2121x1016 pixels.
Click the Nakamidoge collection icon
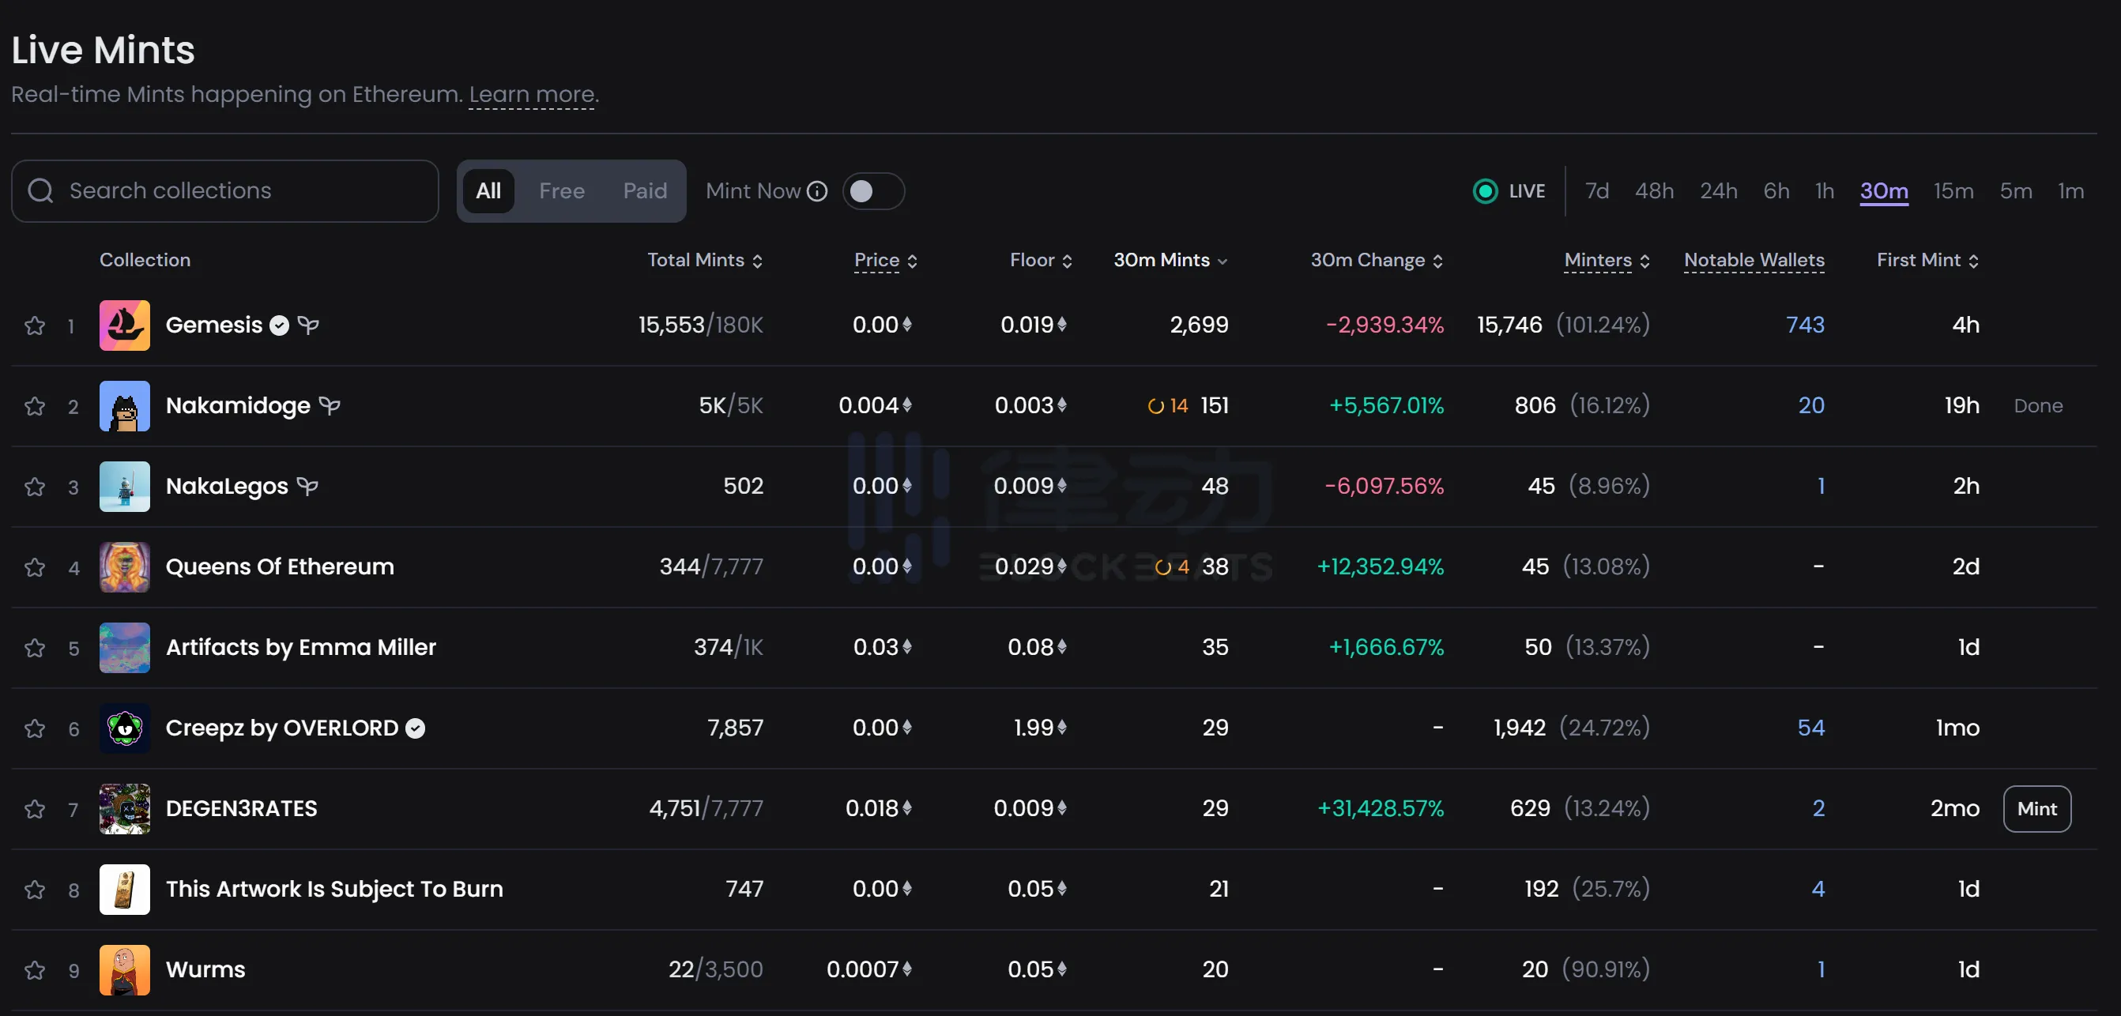[x=124, y=405]
